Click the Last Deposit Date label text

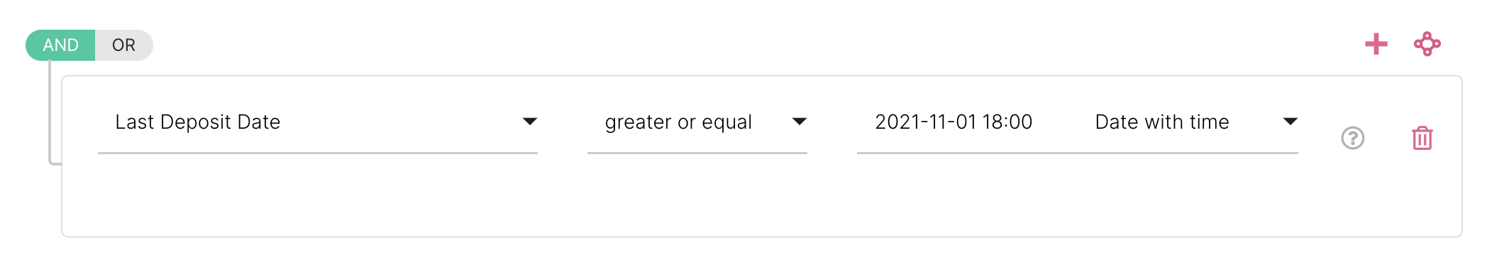(x=198, y=122)
